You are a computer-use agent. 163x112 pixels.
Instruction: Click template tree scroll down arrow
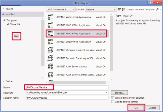43,77
